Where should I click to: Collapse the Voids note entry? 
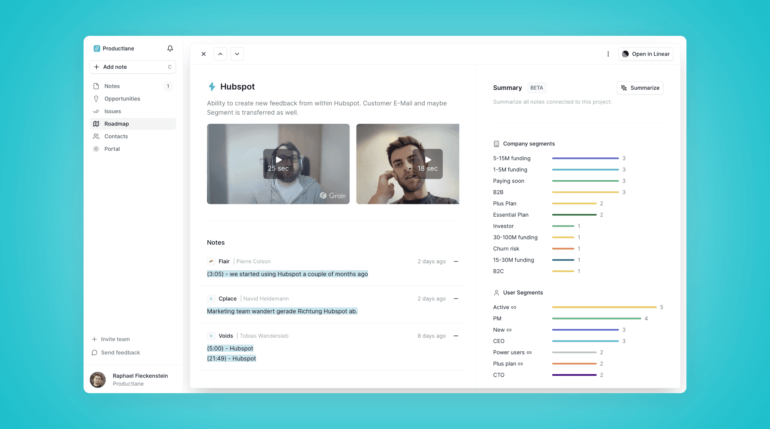(456, 336)
